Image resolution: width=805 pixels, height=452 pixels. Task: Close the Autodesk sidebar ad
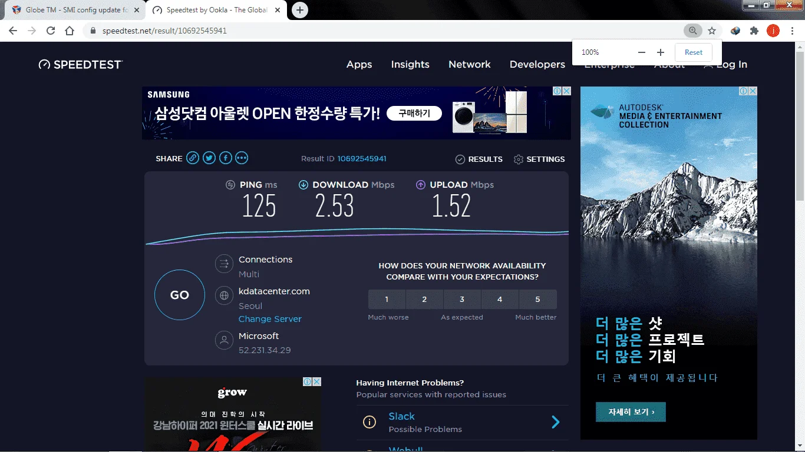[753, 91]
